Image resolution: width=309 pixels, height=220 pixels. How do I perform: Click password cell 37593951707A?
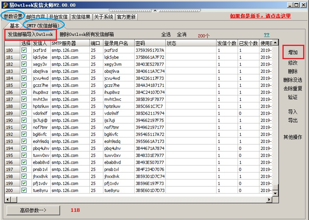coord(150,50)
